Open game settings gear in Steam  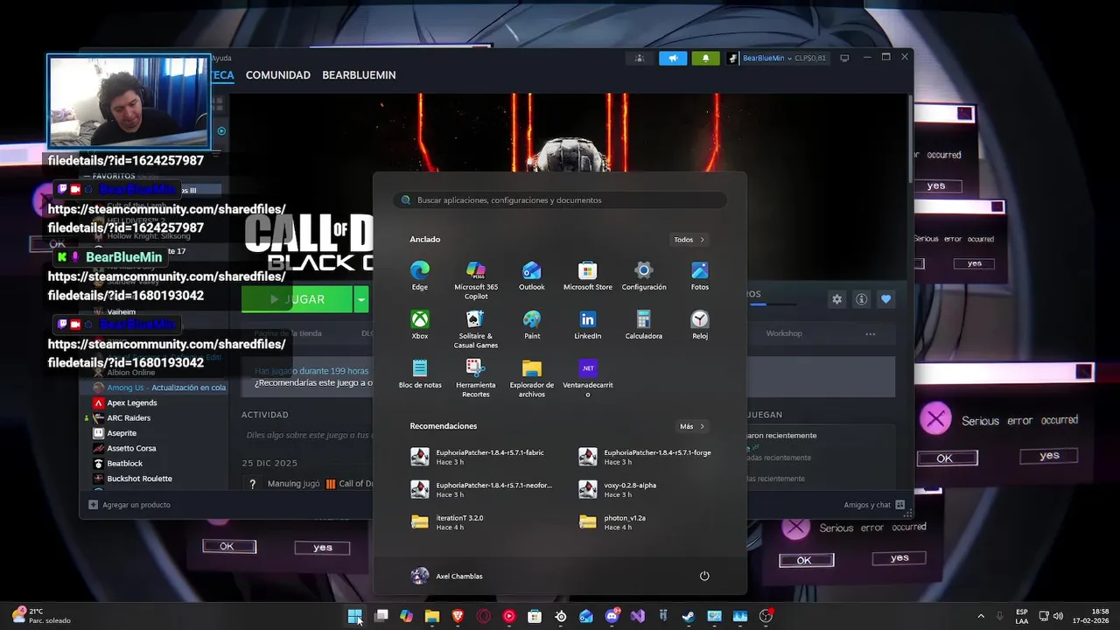pyautogui.click(x=836, y=299)
